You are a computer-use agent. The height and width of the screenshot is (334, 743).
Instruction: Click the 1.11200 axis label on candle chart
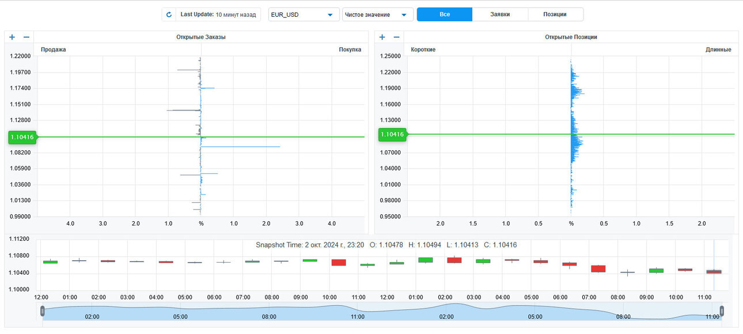pyautogui.click(x=18, y=238)
